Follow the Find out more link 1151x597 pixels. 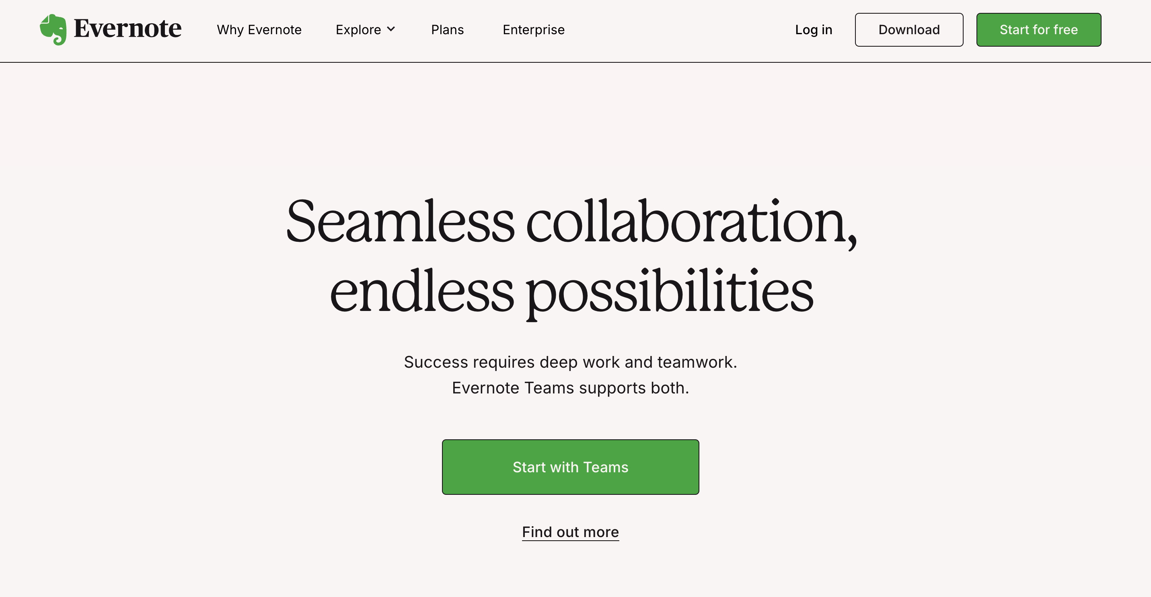coord(570,532)
